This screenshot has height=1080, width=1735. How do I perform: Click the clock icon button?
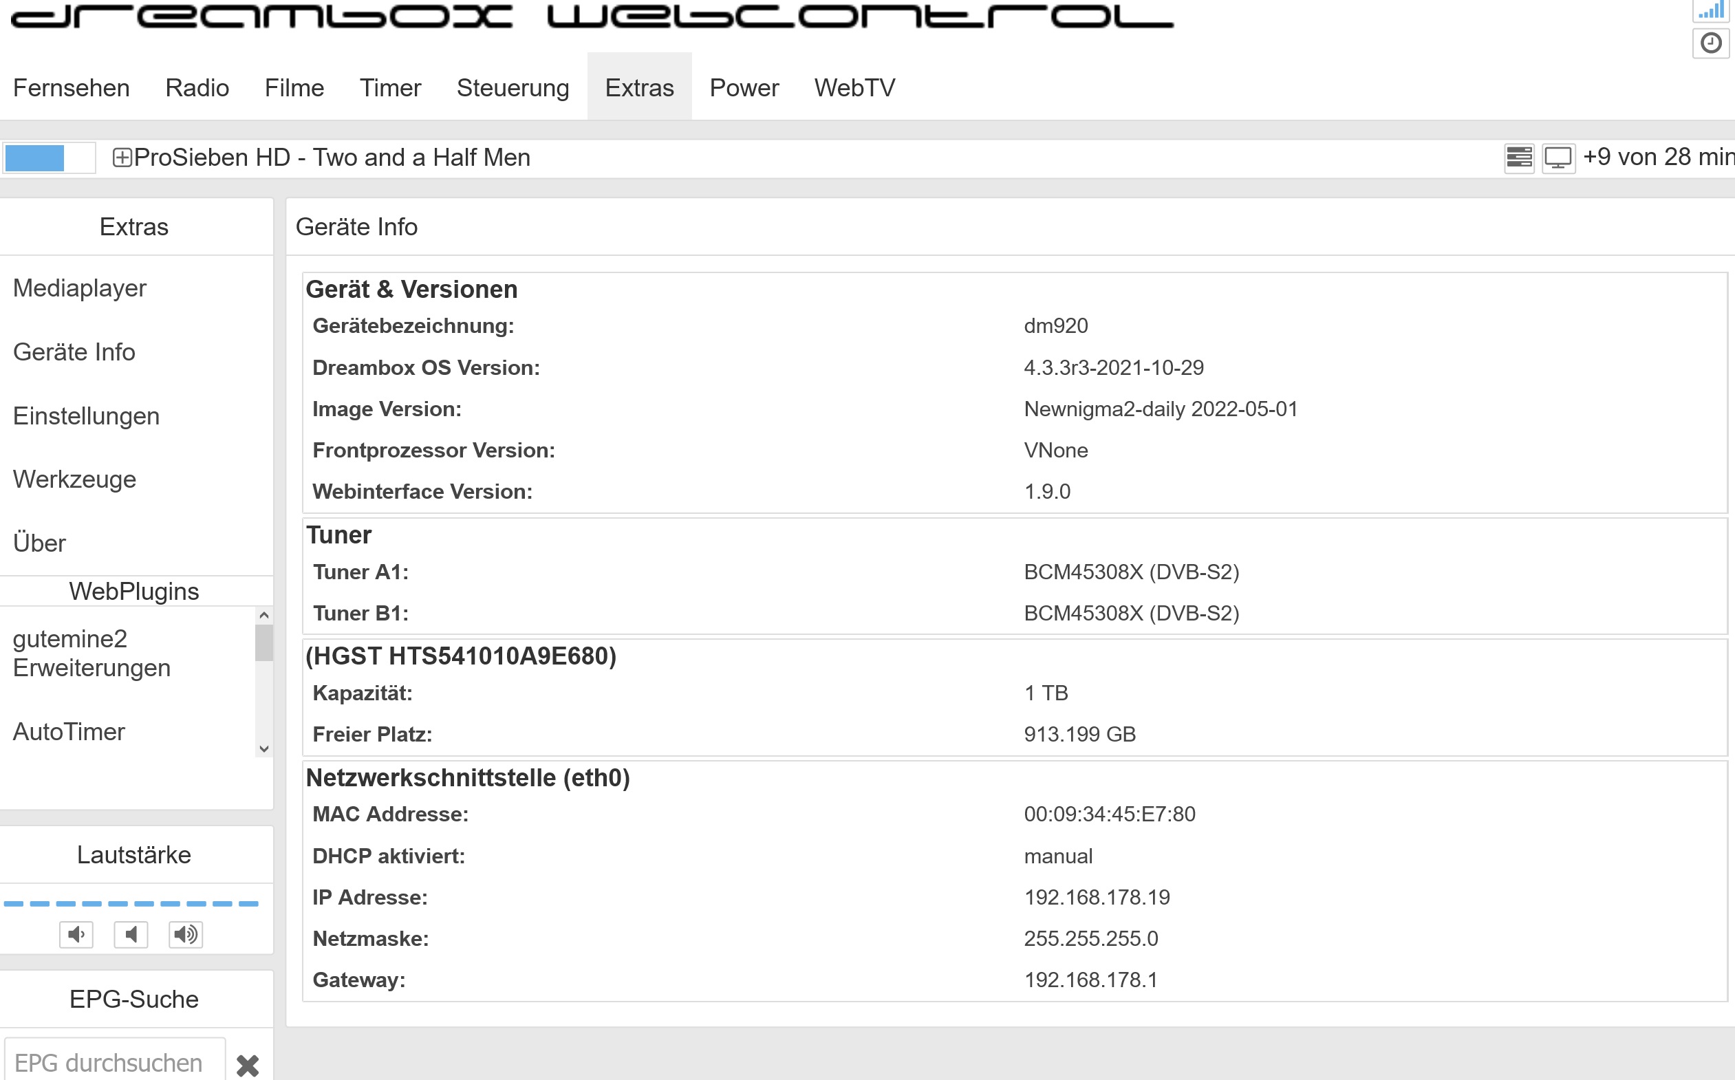(x=1711, y=43)
